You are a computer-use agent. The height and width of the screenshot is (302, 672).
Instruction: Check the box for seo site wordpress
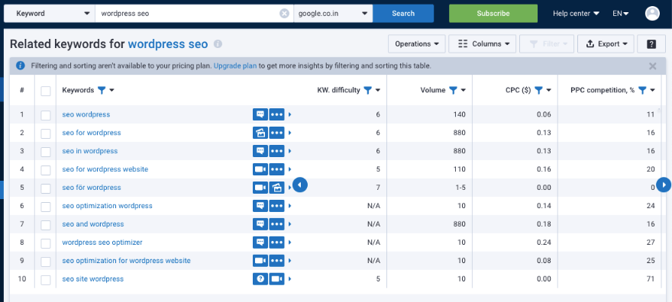click(45, 280)
